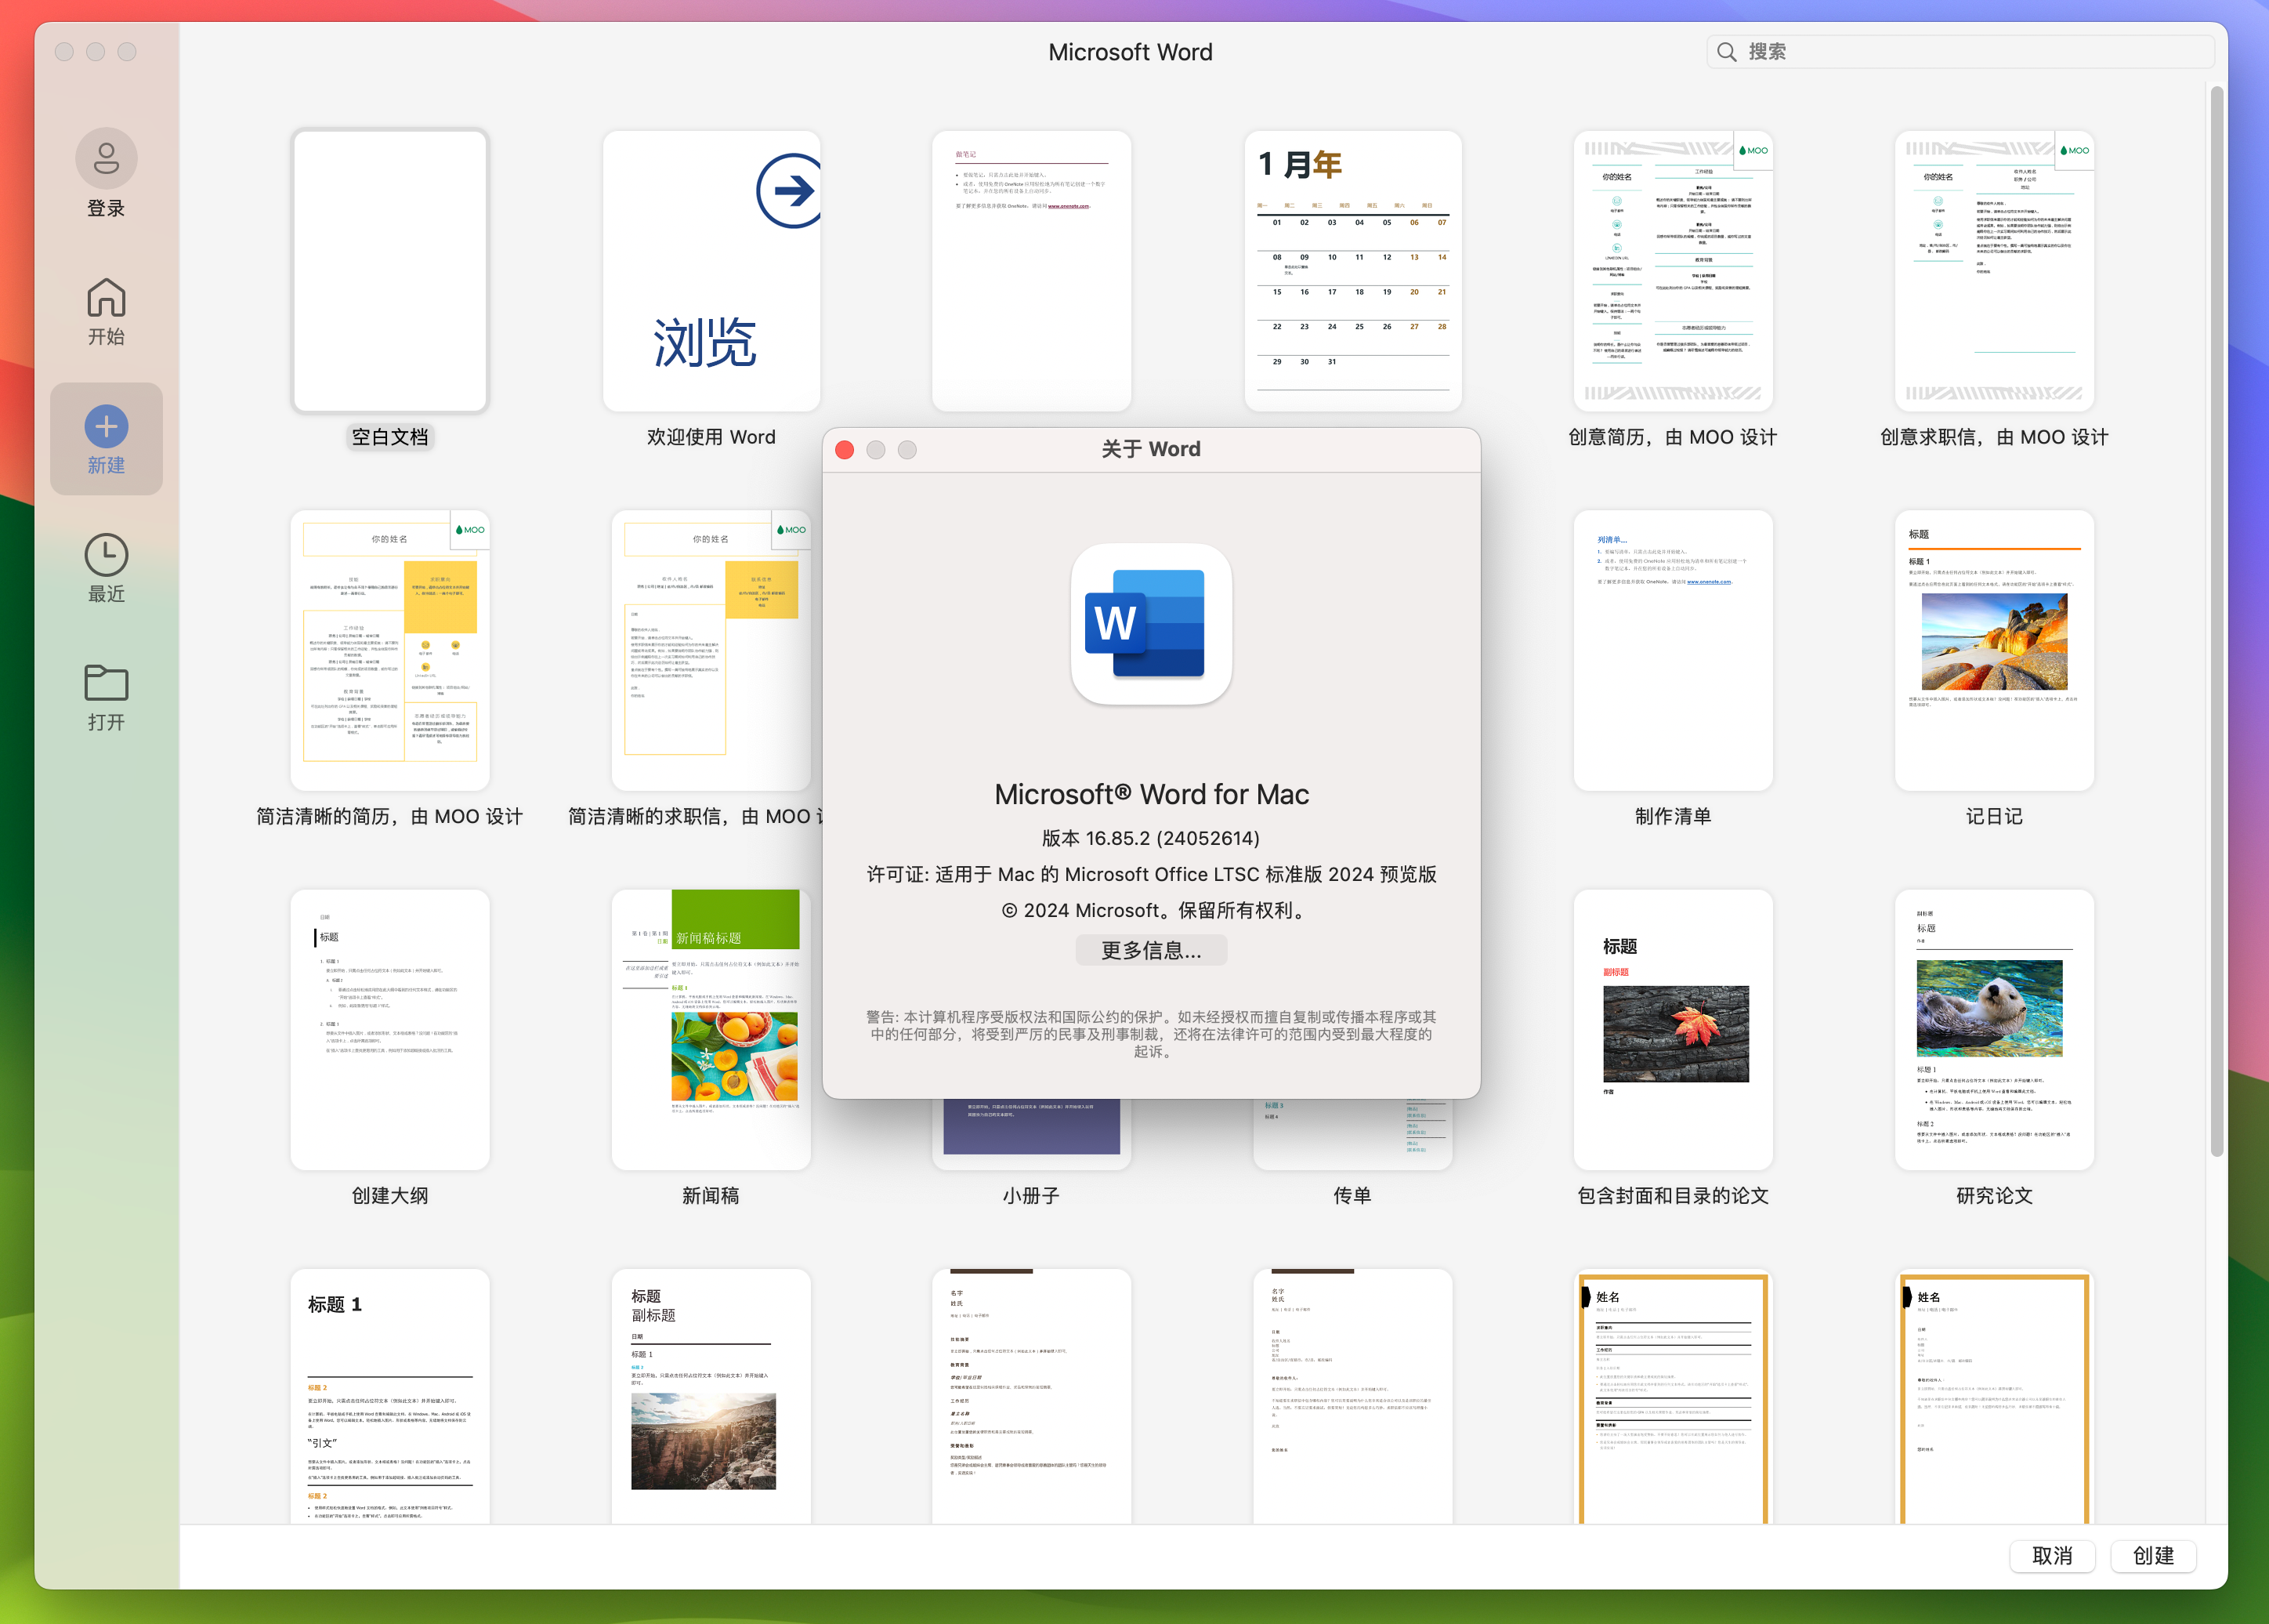Click the arrow icon on 欢迎使用 Word template
Screen dimensions: 2269x1624
click(790, 191)
